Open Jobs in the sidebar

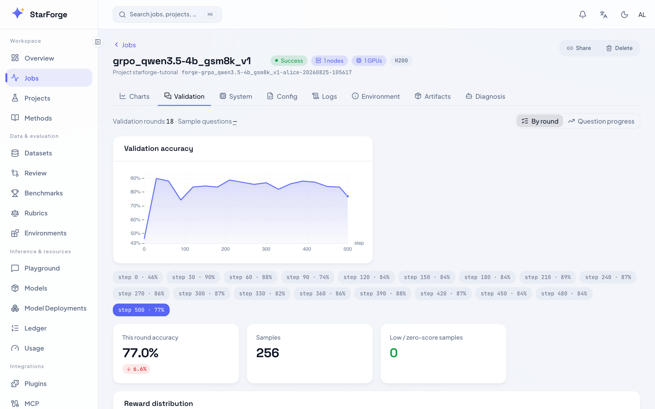pos(49,78)
